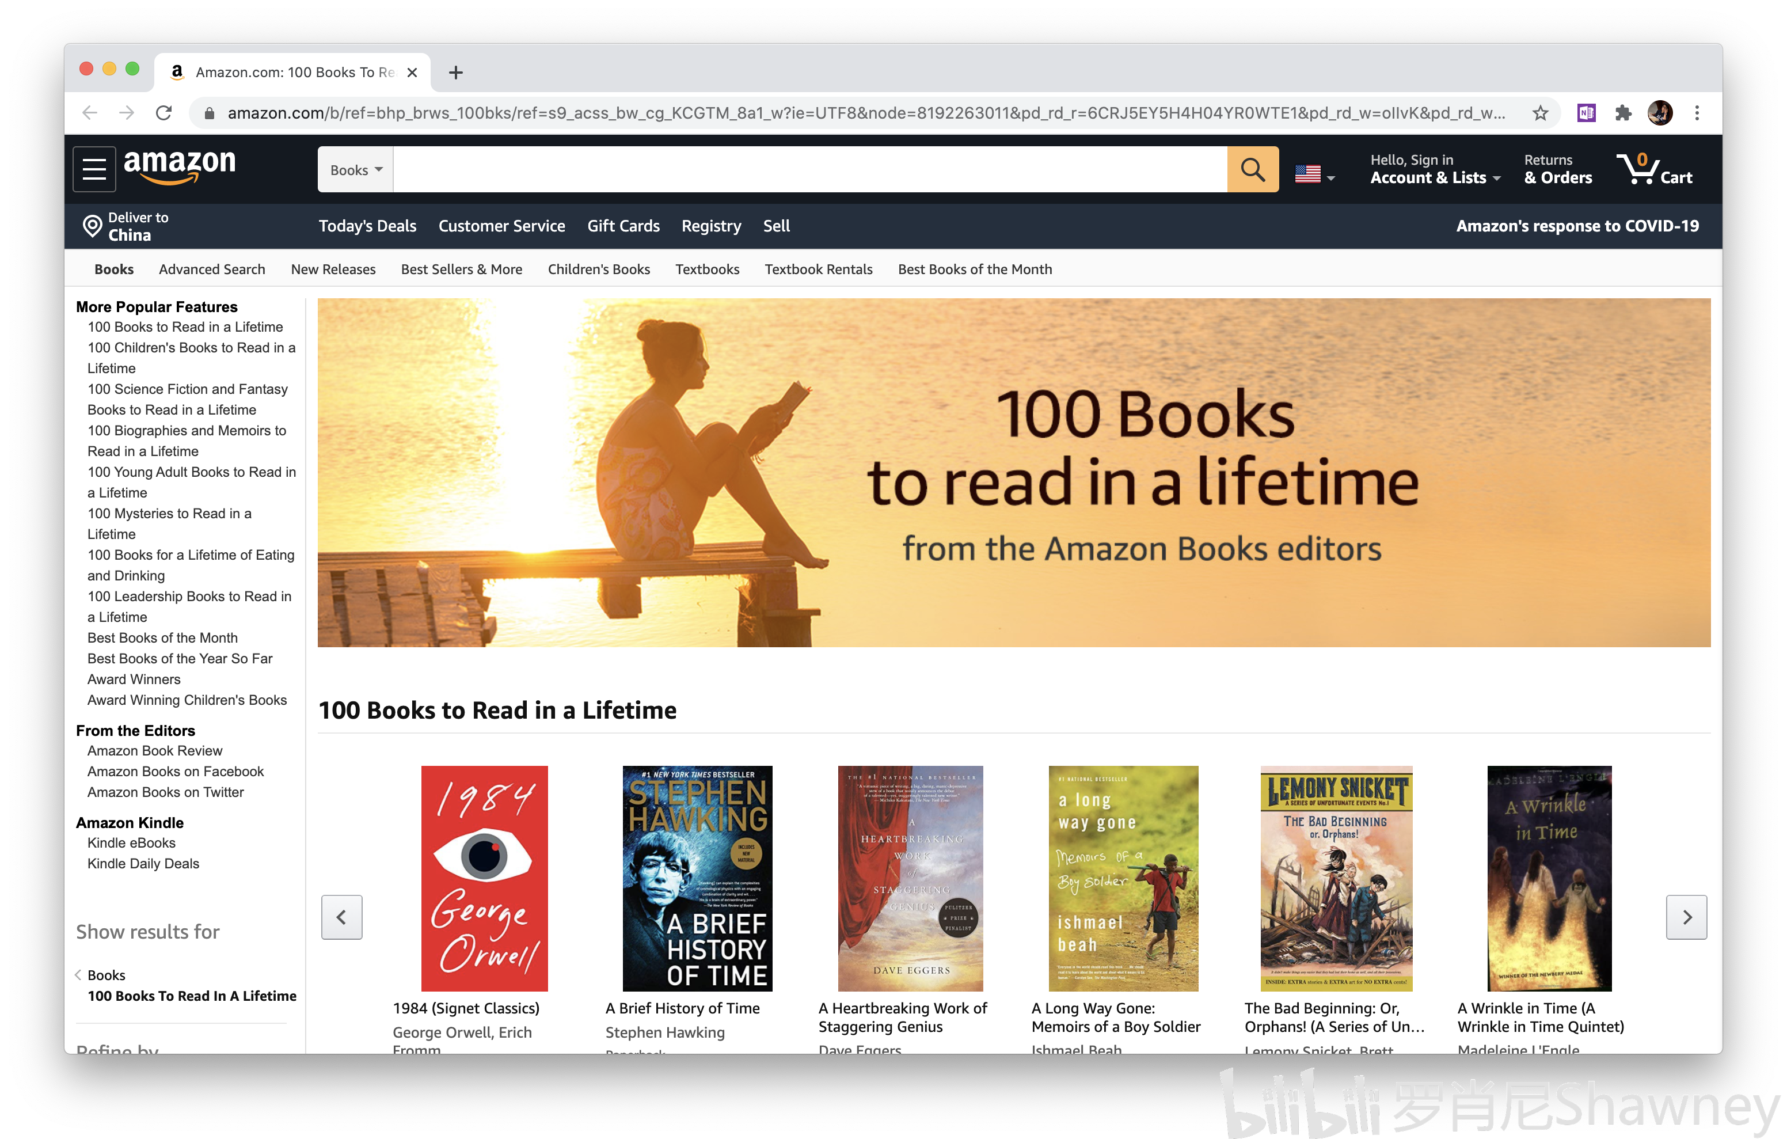Open Kindle eBooks

131,843
